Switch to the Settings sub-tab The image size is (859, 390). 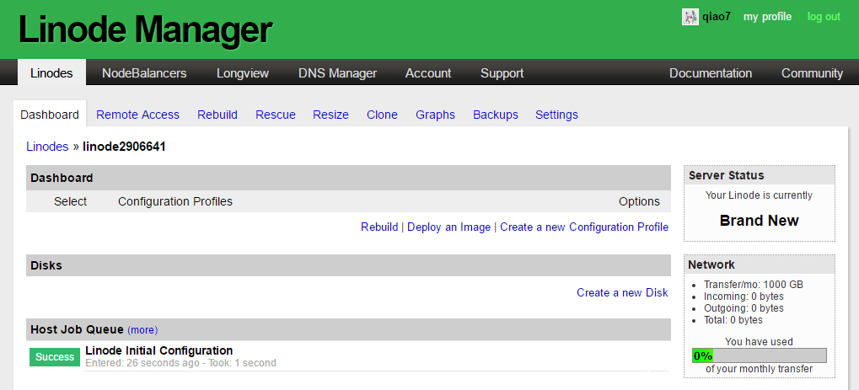pyautogui.click(x=556, y=115)
